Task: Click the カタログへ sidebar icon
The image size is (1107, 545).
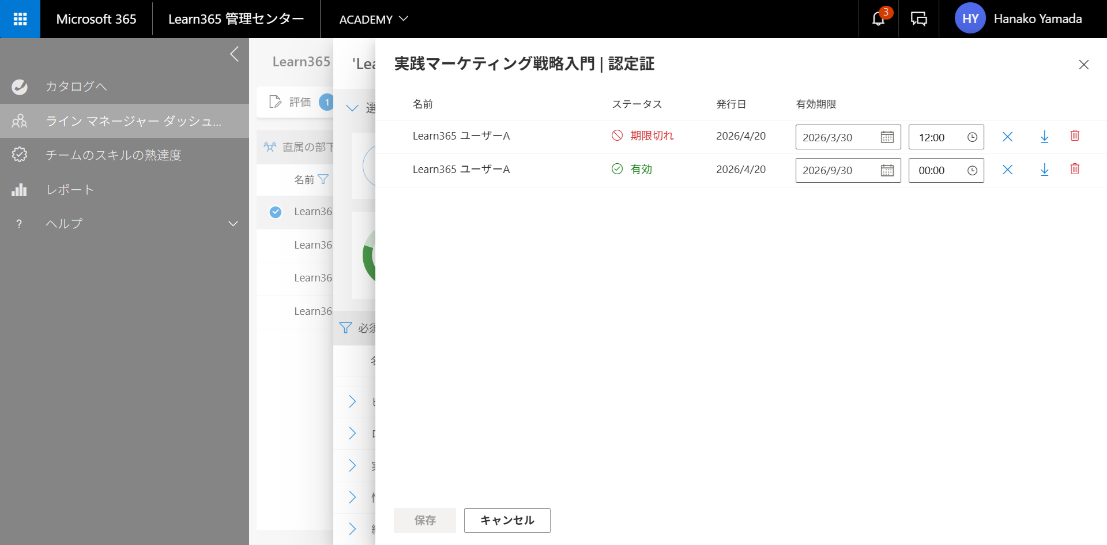Action: 20,87
